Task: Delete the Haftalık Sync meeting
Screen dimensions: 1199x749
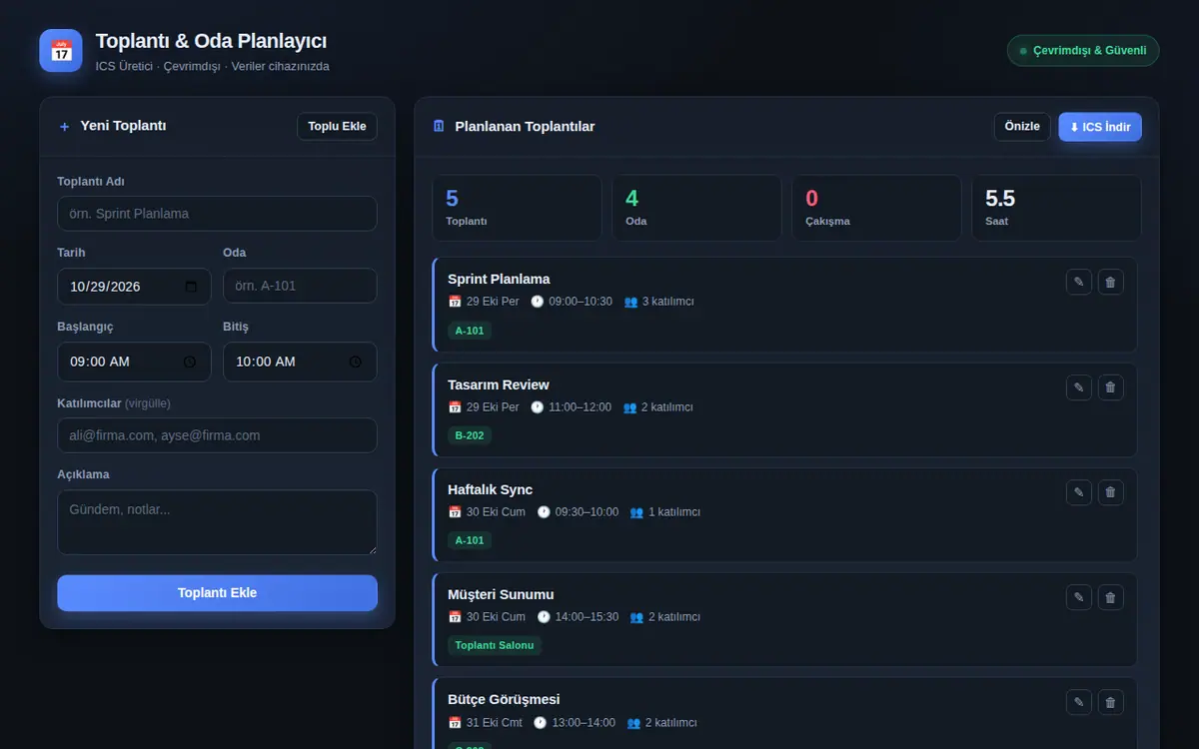Action: point(1111,492)
